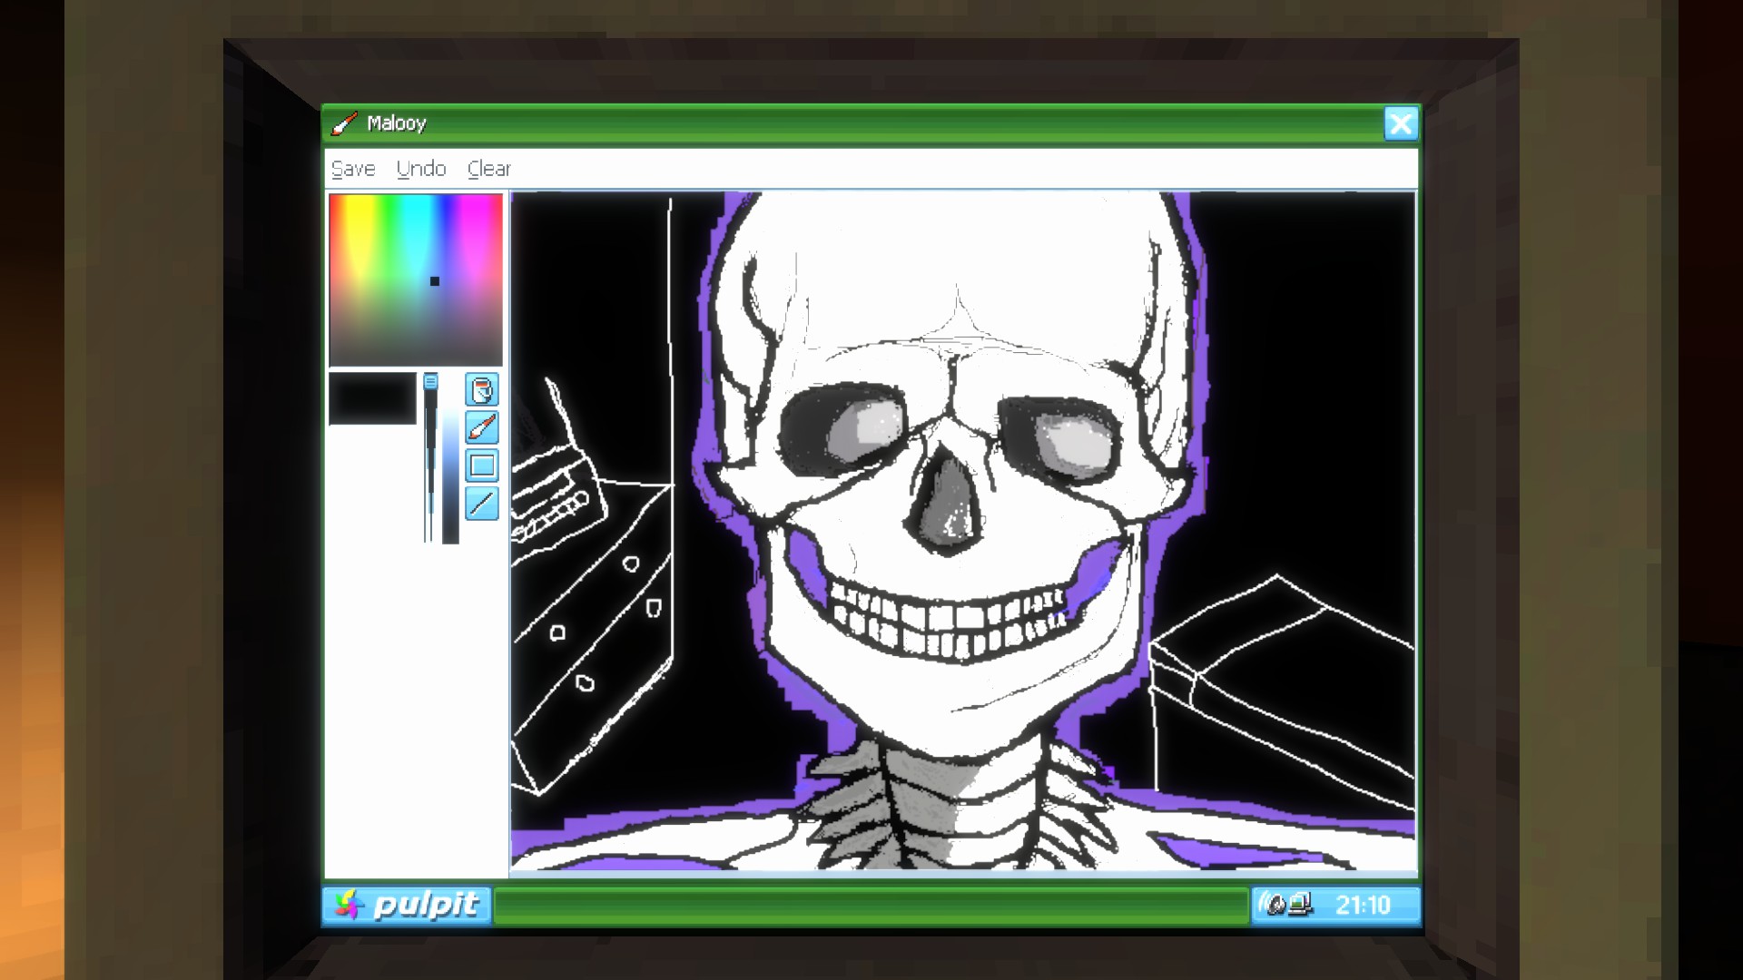Click the 21:10 clock in the tray
The image size is (1743, 980).
1362,905
